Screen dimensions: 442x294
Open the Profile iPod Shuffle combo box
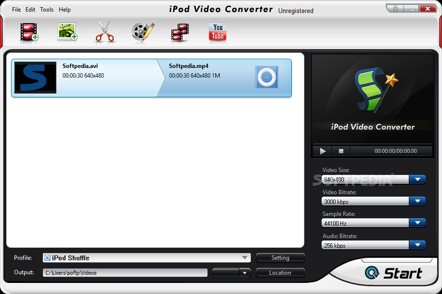pyautogui.click(x=146, y=258)
